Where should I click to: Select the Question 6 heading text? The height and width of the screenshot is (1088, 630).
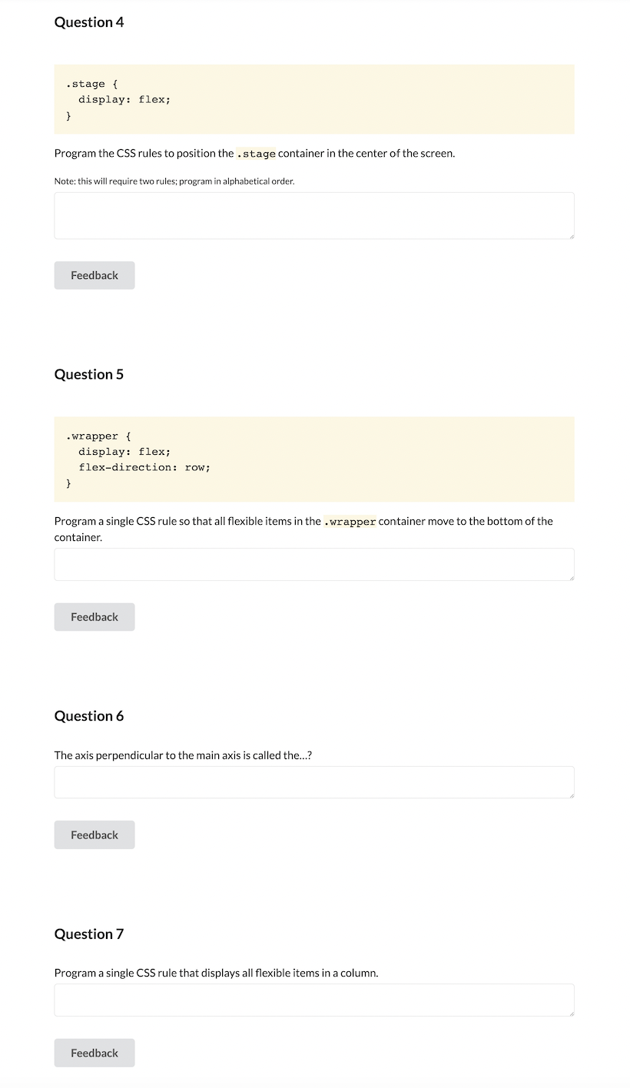(x=88, y=715)
